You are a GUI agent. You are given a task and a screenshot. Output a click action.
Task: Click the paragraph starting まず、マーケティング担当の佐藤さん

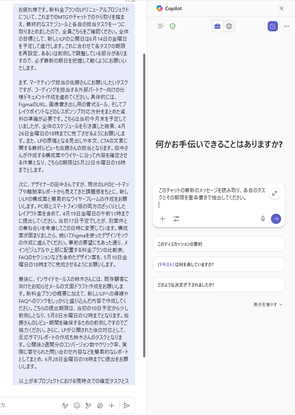click(74, 126)
